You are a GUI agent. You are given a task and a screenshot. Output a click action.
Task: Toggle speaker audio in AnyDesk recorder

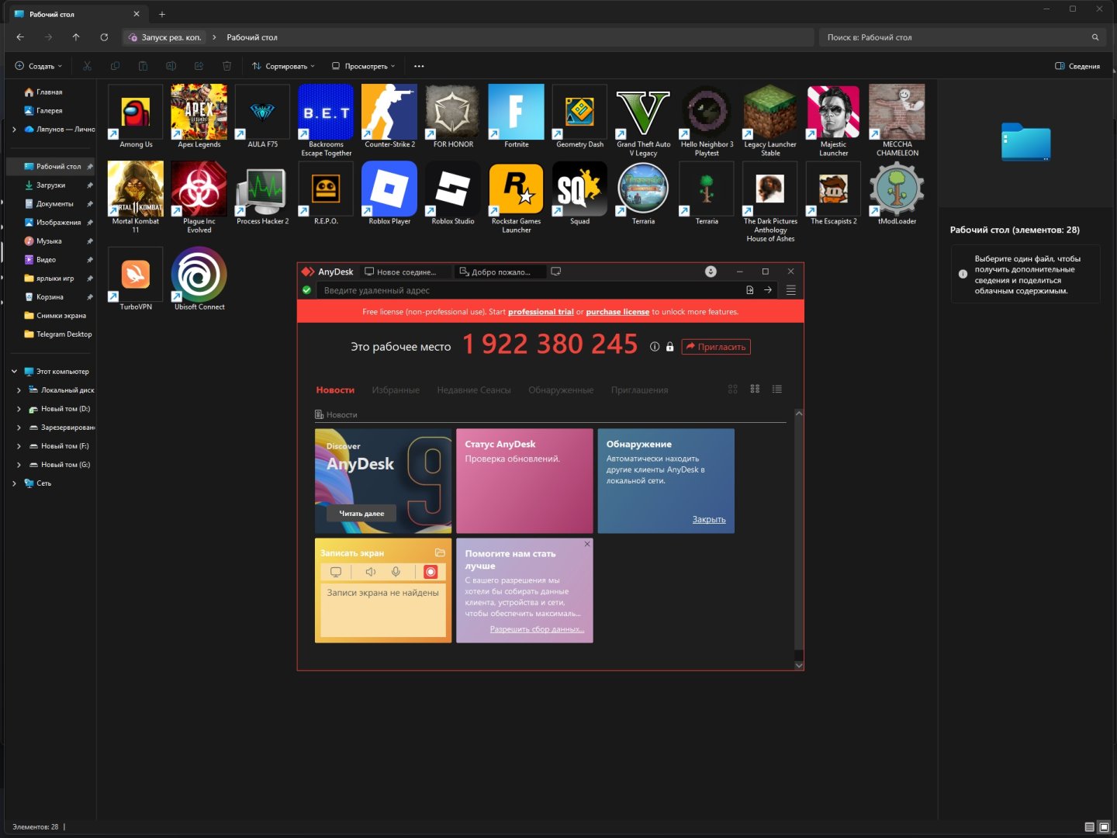click(371, 572)
